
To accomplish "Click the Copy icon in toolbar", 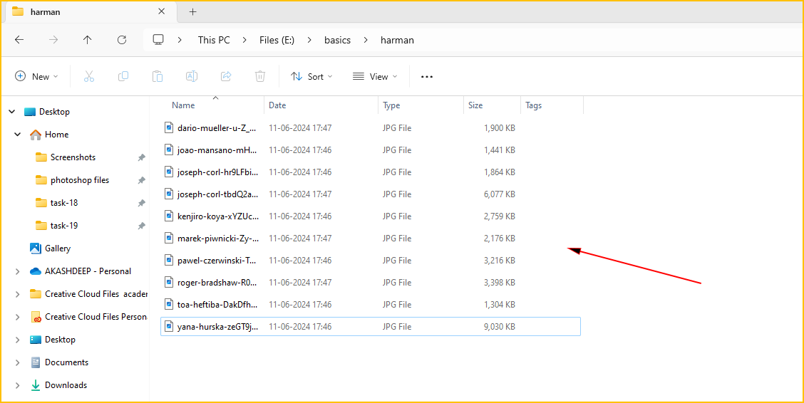I will pos(123,76).
